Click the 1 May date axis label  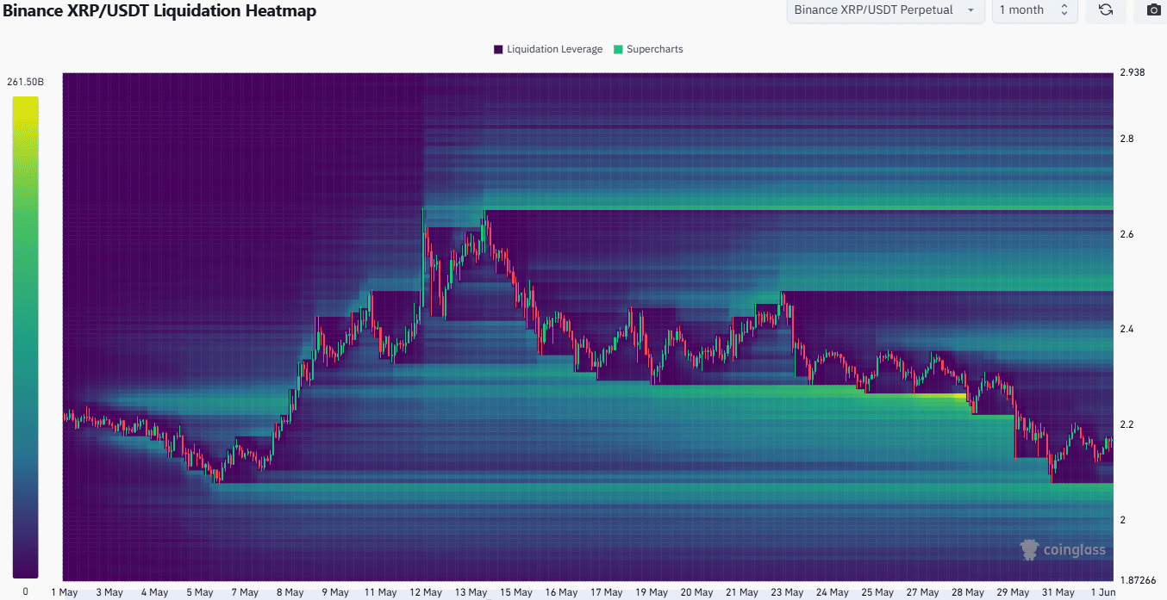[66, 592]
